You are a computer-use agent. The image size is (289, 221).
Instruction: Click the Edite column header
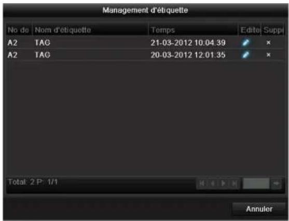(x=250, y=30)
